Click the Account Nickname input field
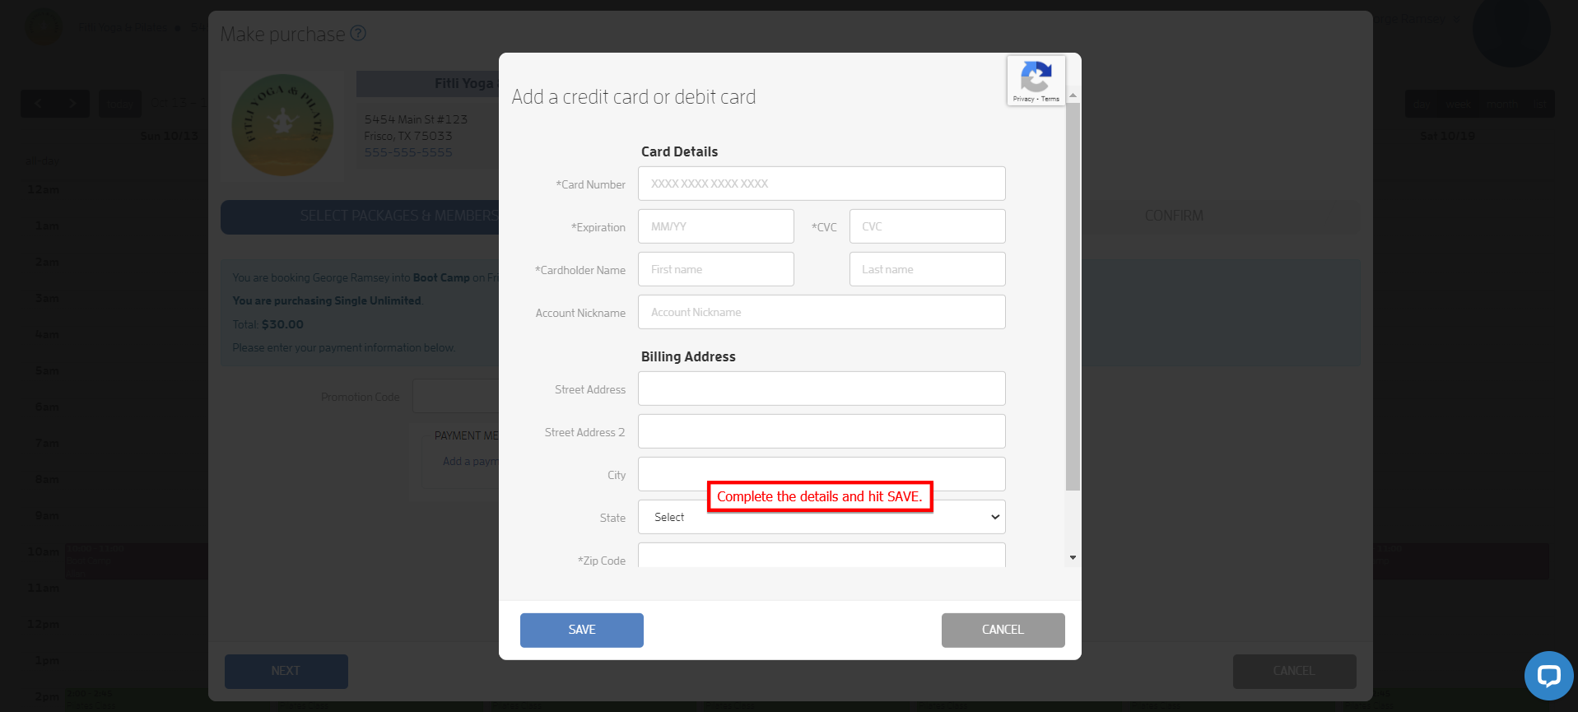Viewport: 1578px width, 712px height. (x=822, y=312)
